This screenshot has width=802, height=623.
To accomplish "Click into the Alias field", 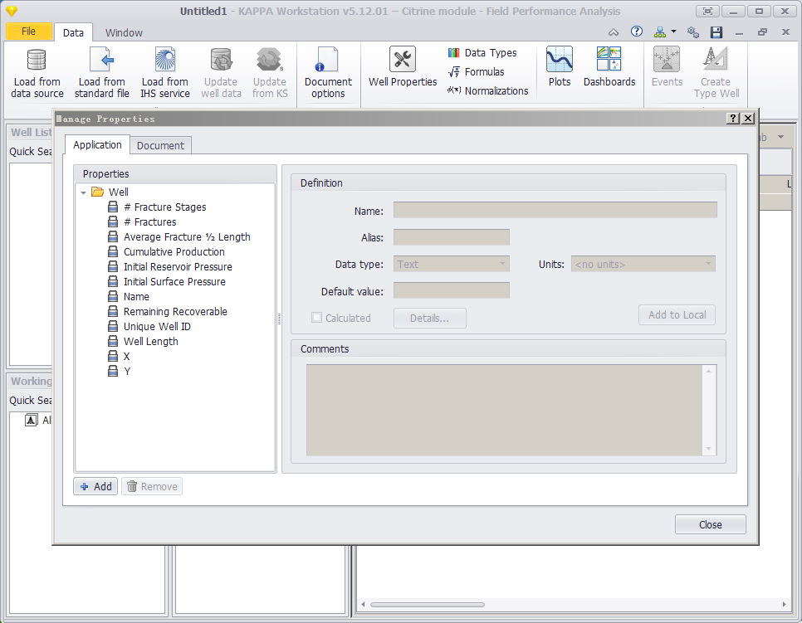I will click(x=451, y=237).
